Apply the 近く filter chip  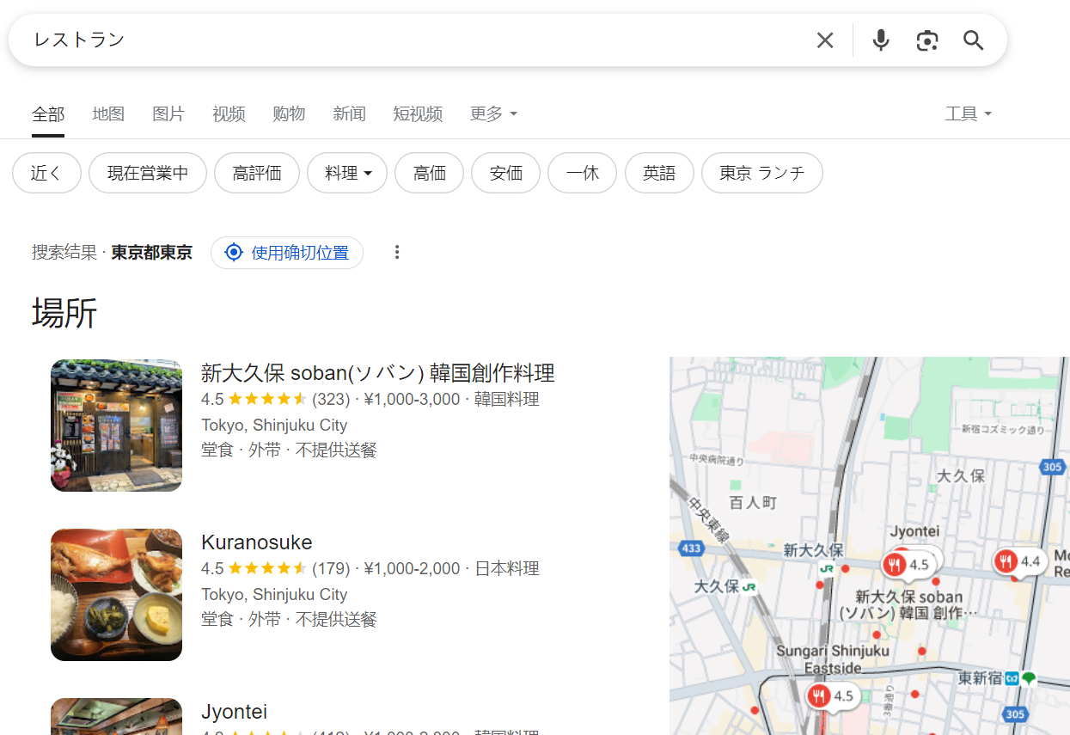point(46,173)
